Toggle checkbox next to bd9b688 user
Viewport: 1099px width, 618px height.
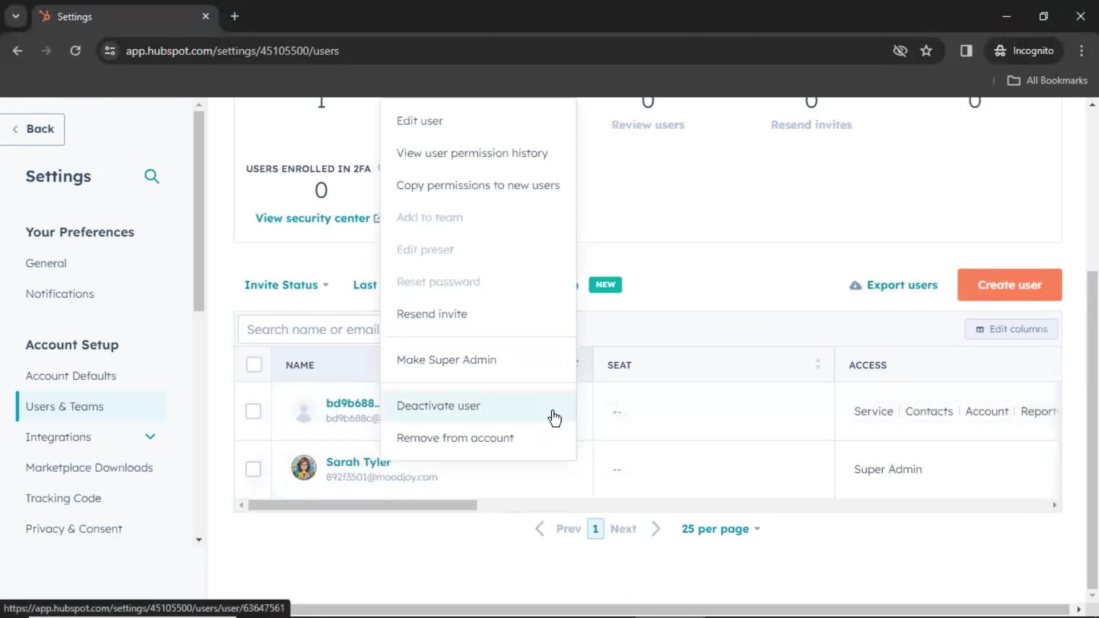(x=254, y=411)
